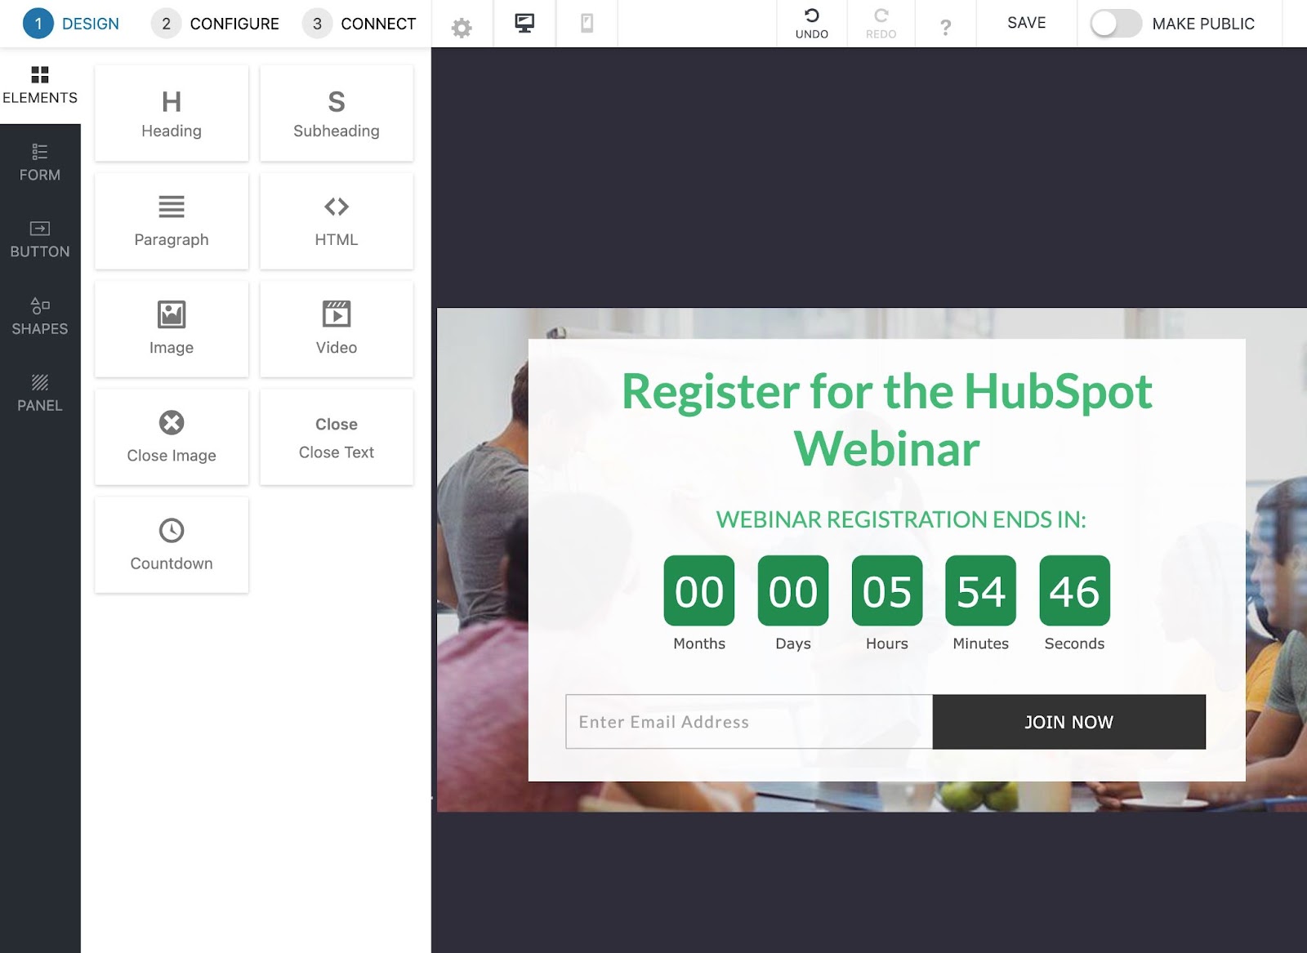Screen dimensions: 1307x953
Task: Select the Months countdown box
Action: (x=699, y=590)
